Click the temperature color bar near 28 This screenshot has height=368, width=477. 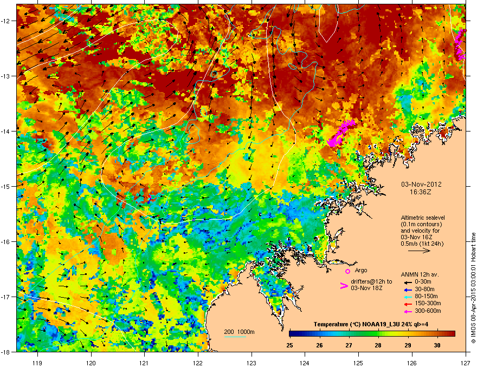click(x=378, y=334)
